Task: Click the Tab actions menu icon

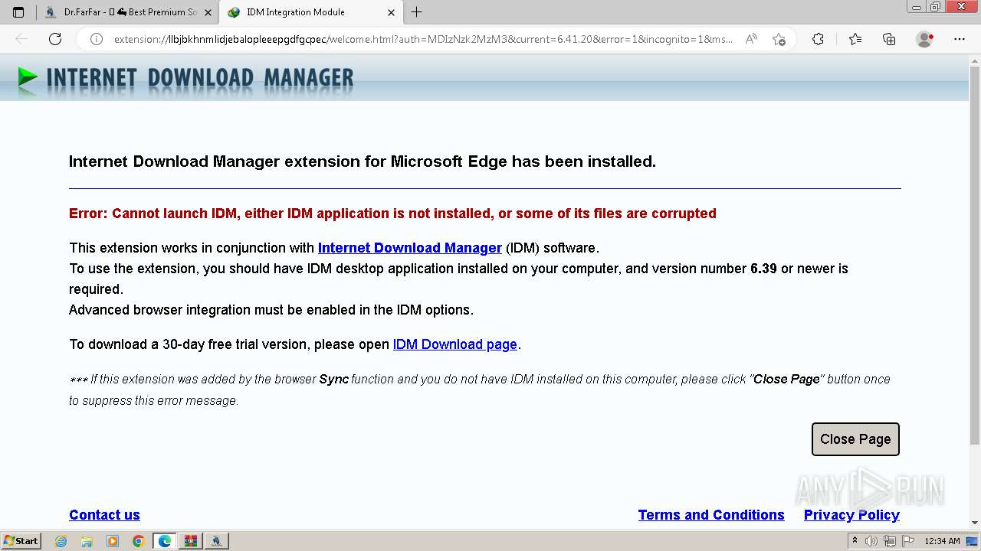Action: point(18,12)
